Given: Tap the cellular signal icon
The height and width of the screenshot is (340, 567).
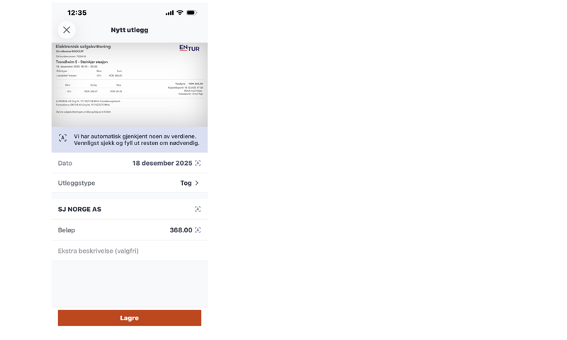Looking at the screenshot, I should point(169,13).
